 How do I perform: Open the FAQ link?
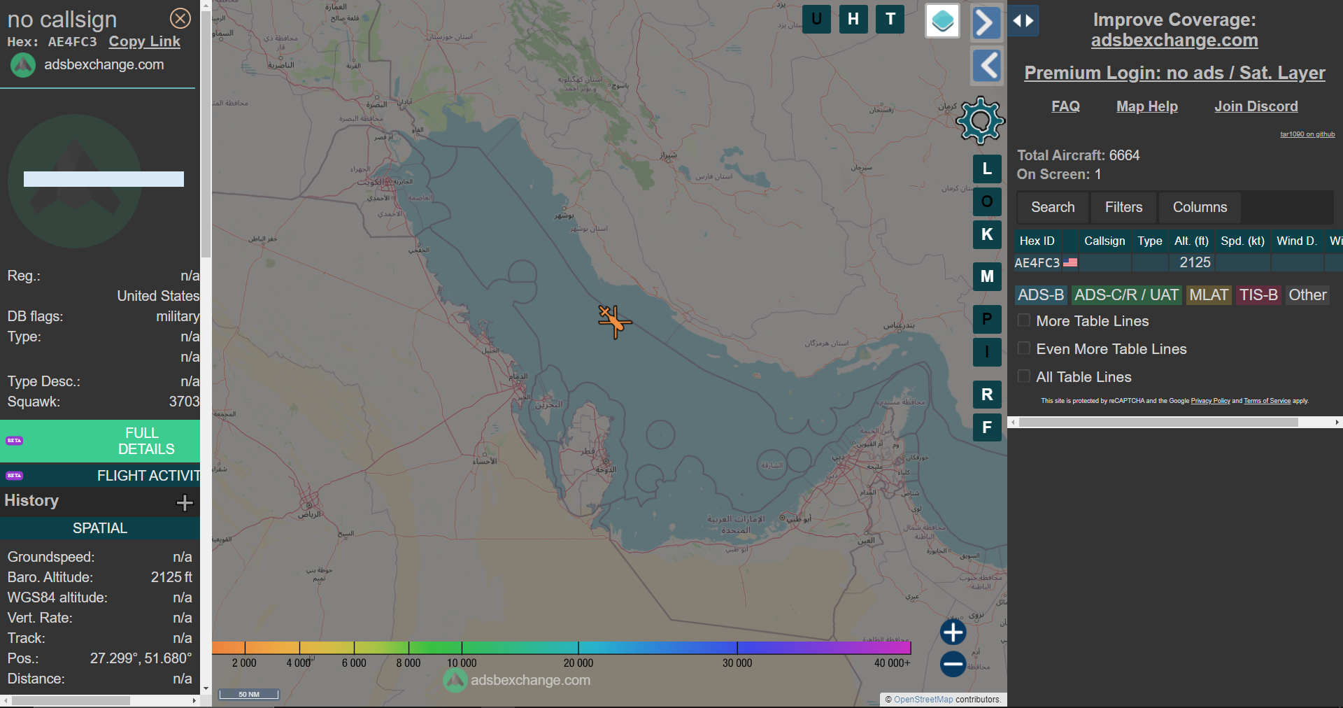[x=1065, y=106]
